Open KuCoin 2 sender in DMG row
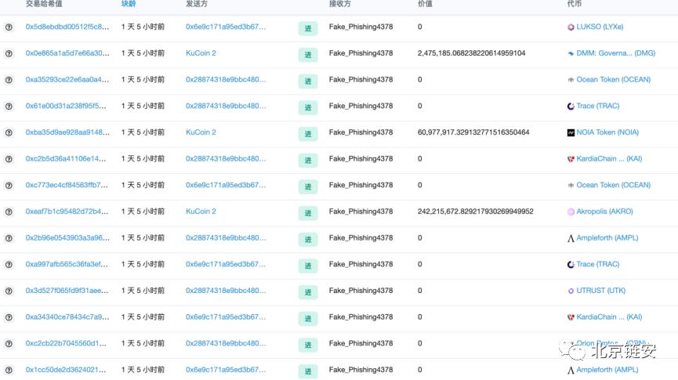Screen dimensions: 678x380 (201, 53)
